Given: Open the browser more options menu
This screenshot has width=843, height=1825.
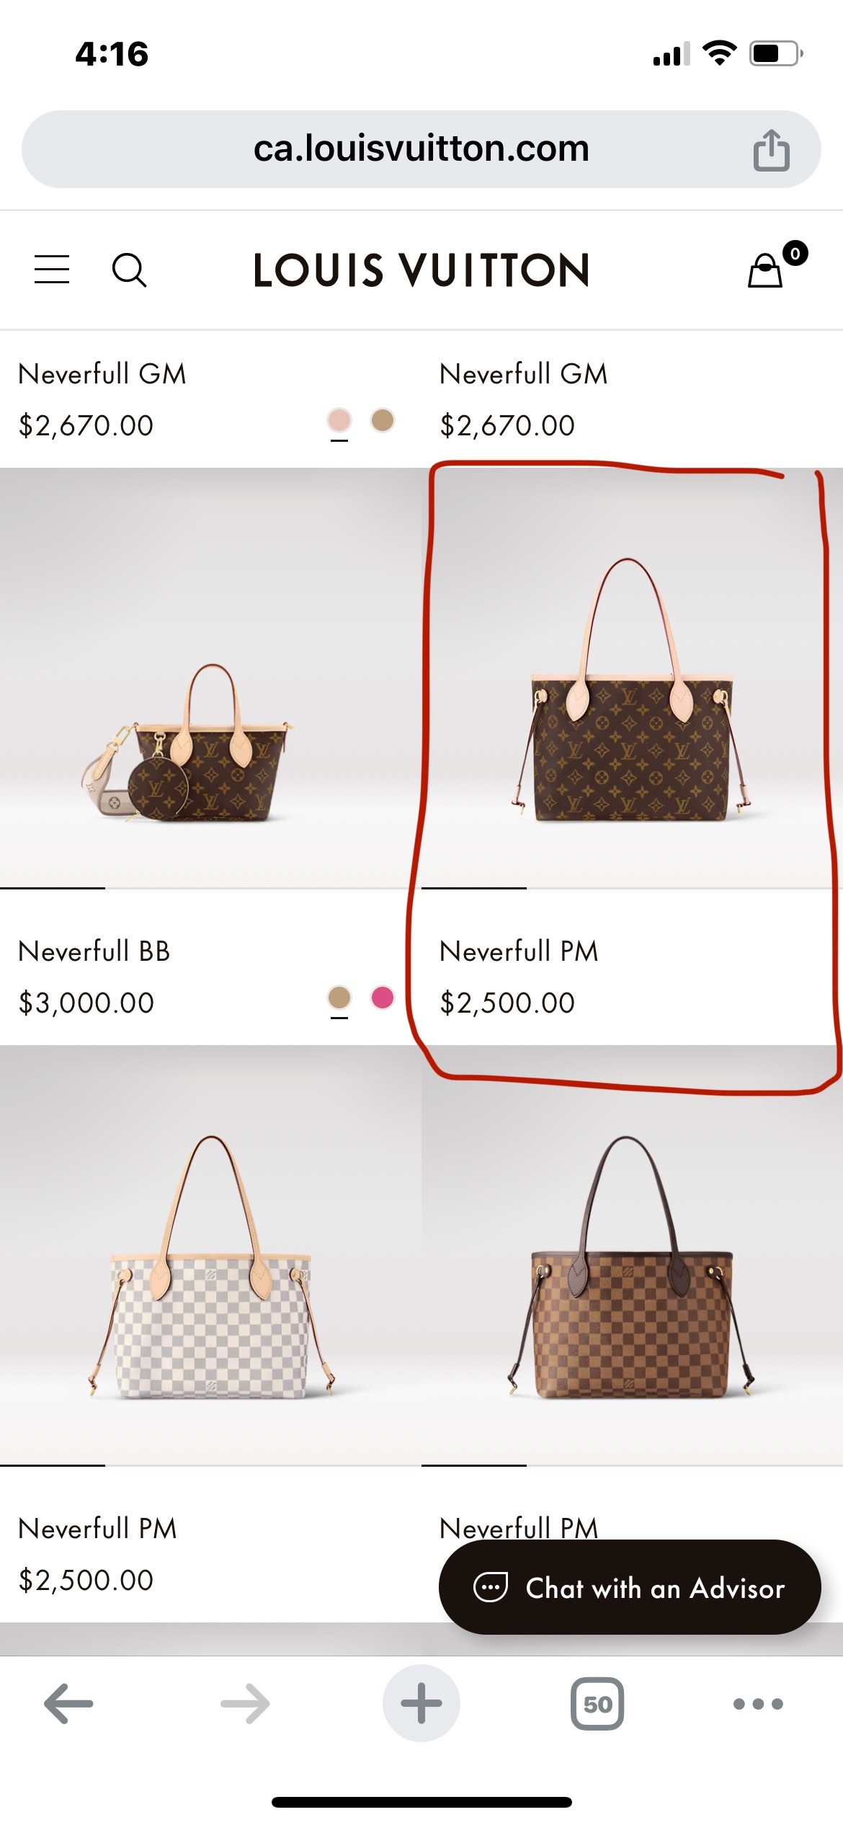Looking at the screenshot, I should tap(758, 1704).
